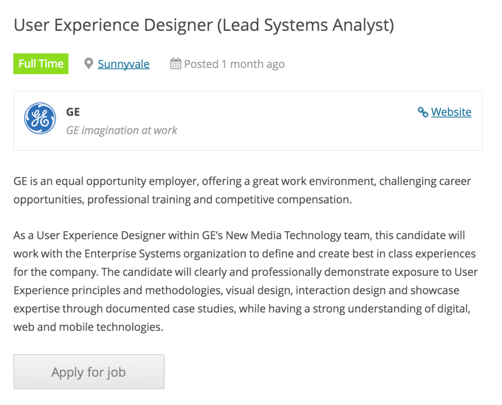Click the Lead Systems Analyst heading text

pos(305,25)
